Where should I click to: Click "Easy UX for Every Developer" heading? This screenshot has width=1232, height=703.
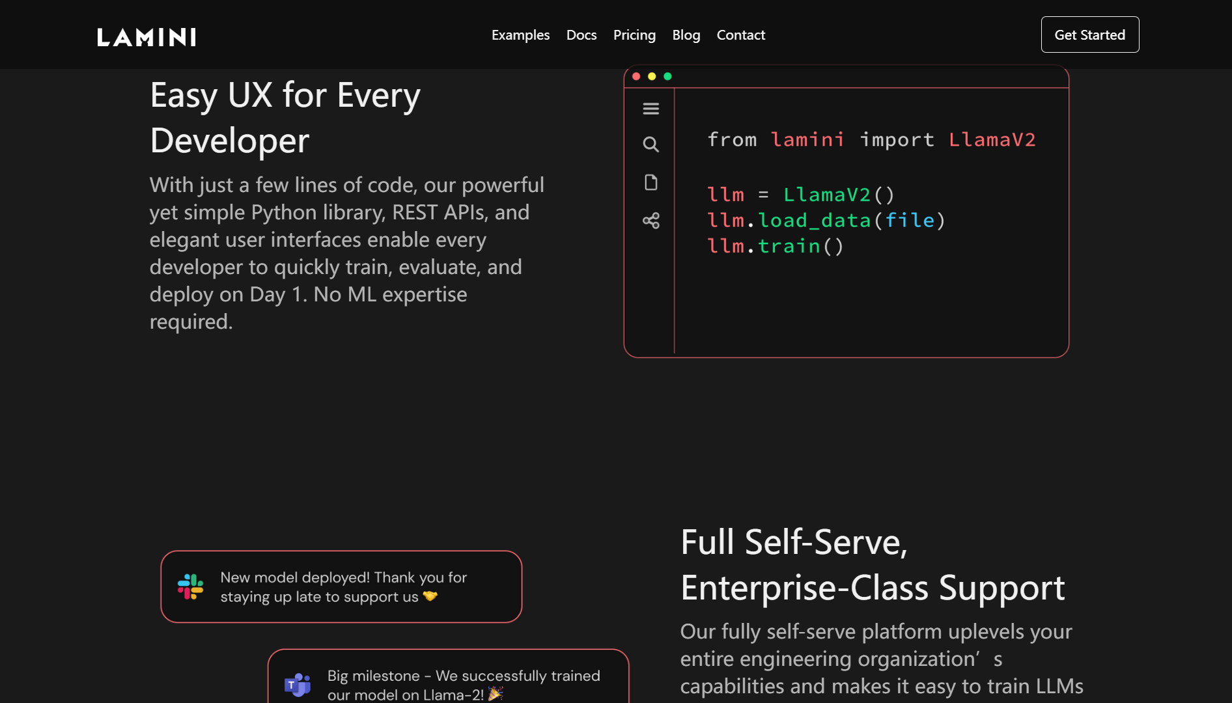tap(285, 118)
